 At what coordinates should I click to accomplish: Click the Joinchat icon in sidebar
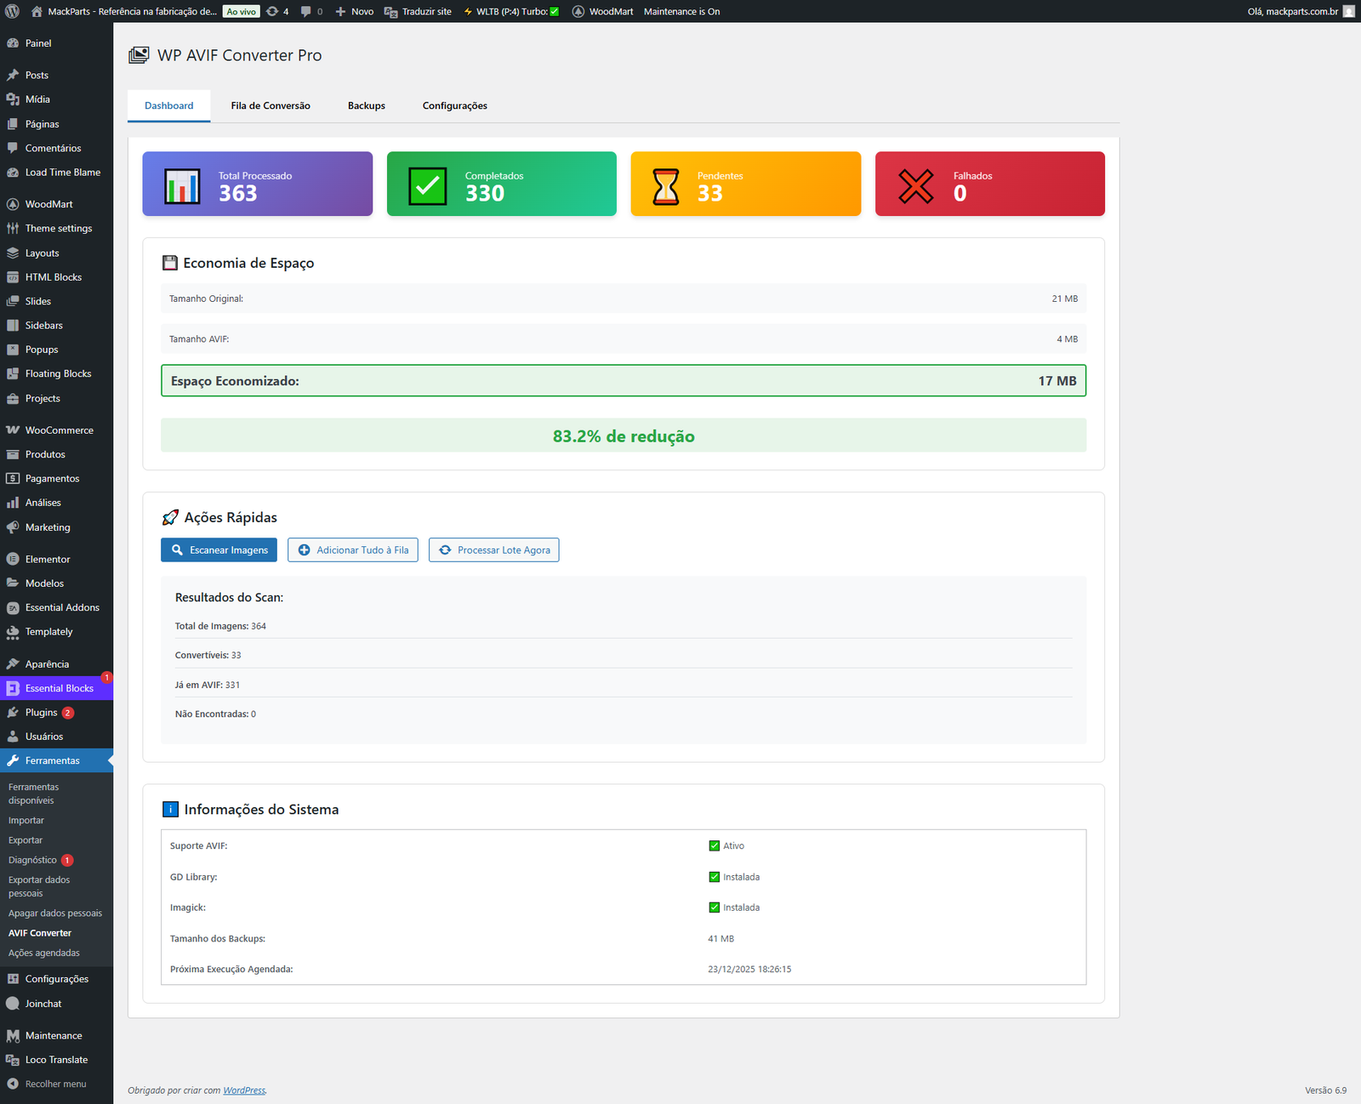(x=13, y=1004)
